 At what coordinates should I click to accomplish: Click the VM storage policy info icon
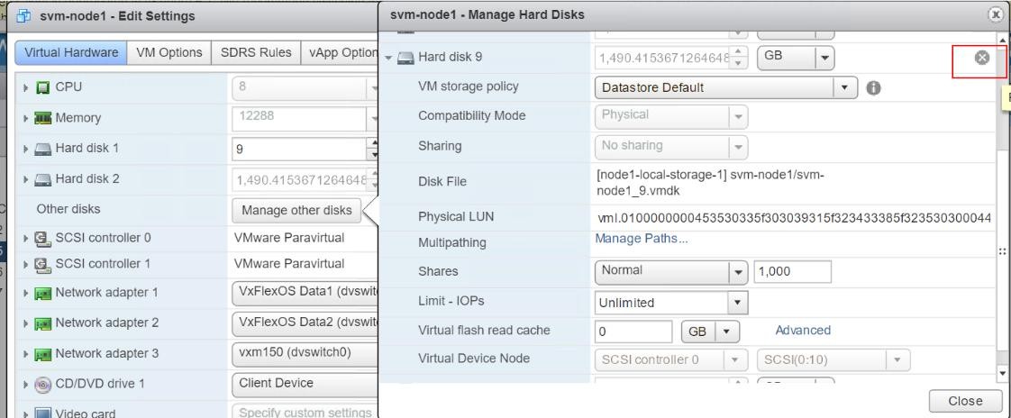click(871, 88)
